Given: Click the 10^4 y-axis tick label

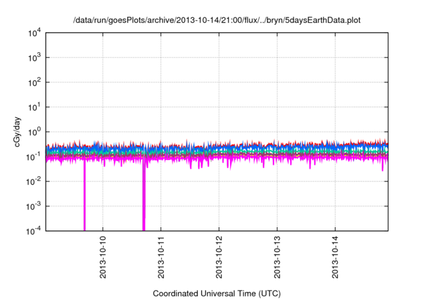Looking at the screenshot, I should [x=34, y=33].
